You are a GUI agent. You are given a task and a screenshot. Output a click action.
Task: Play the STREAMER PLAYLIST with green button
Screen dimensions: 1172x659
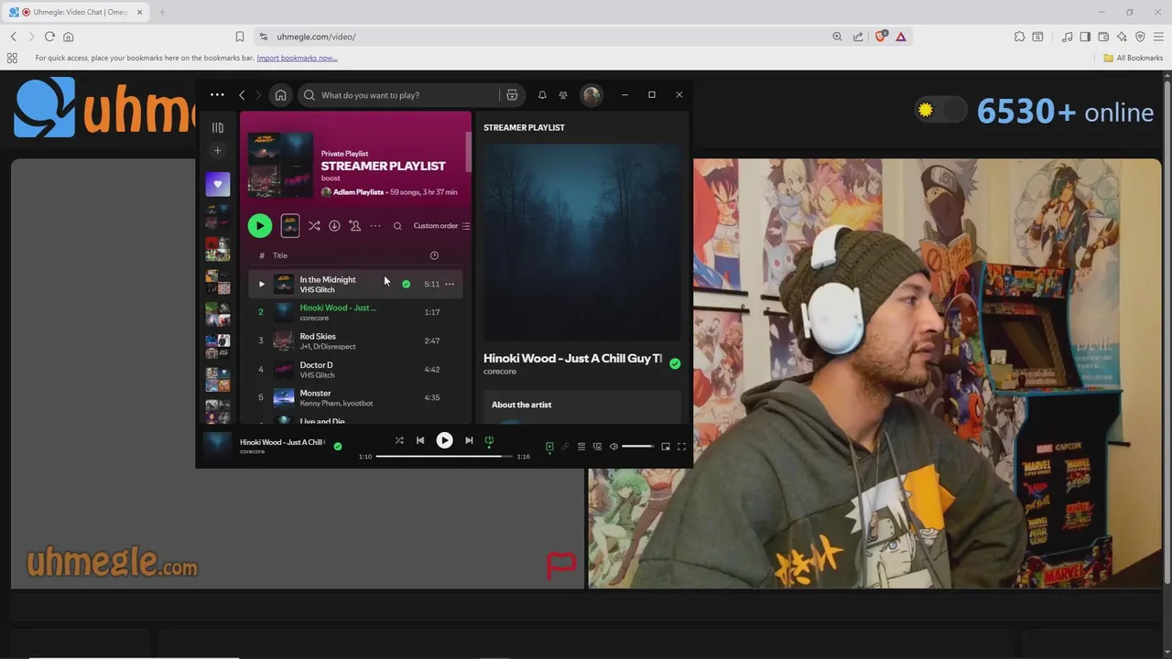tap(260, 225)
